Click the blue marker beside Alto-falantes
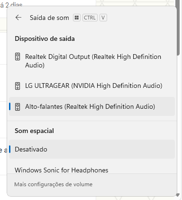The width and height of the screenshot is (182, 200). [x=10, y=106]
